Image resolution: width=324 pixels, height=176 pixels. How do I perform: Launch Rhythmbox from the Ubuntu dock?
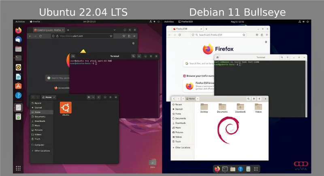tap(18, 67)
